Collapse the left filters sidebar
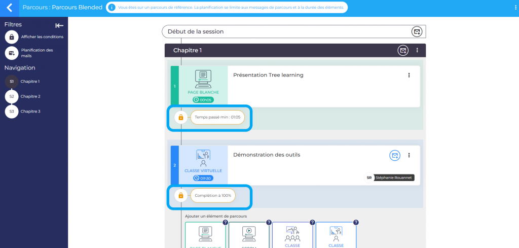 59,25
